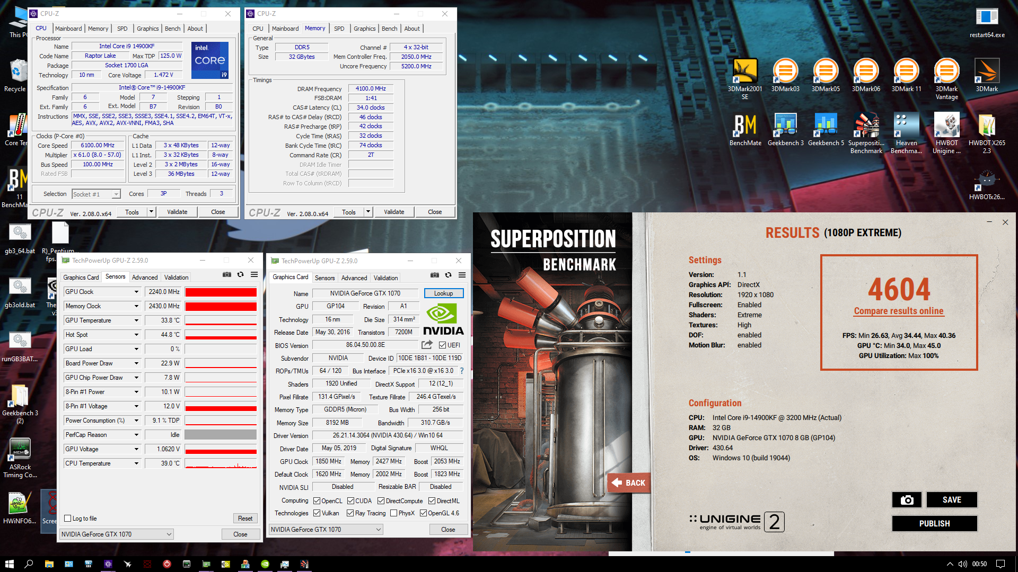Open Socket #1 selection dropdown in CPU-Z
Viewport: 1018px width, 572px height.
96,194
